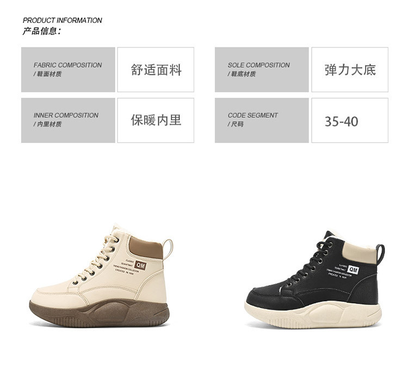Click the heel pull loop on beige boot
The width and height of the screenshot is (408, 388).
[x=168, y=250]
